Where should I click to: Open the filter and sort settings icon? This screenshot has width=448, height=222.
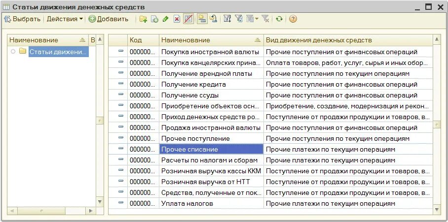click(227, 19)
